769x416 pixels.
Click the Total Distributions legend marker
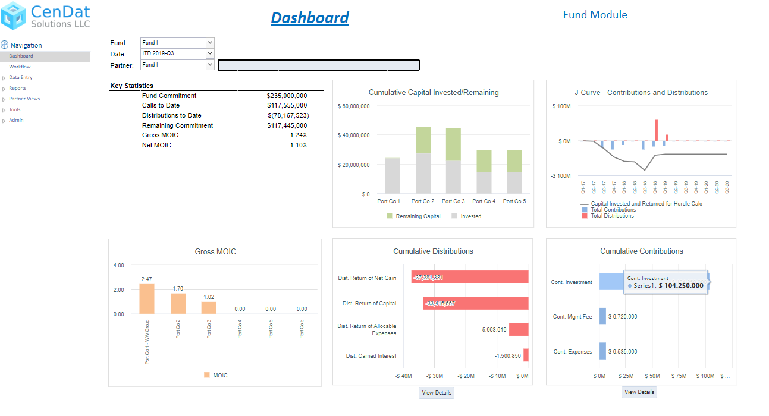pyautogui.click(x=584, y=216)
